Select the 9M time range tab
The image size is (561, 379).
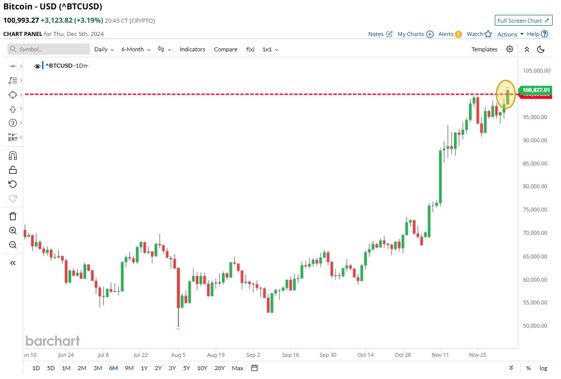(129, 368)
